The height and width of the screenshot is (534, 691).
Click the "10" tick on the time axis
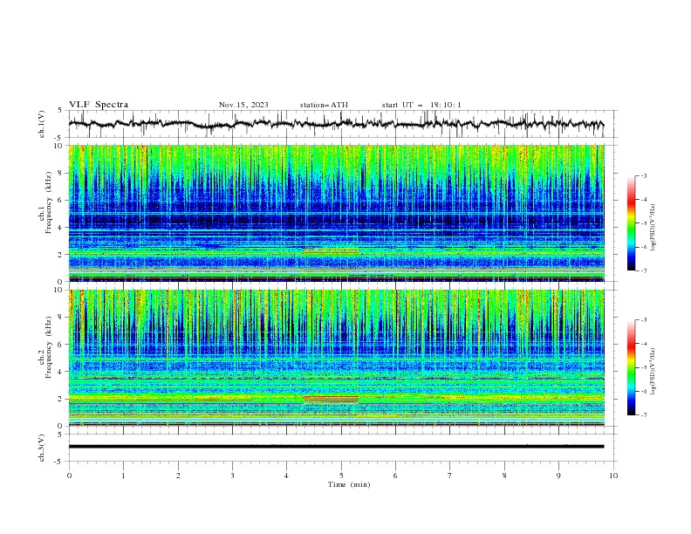coord(613,476)
